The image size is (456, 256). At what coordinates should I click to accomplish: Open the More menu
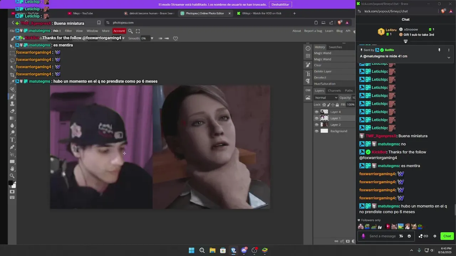pos(106,31)
